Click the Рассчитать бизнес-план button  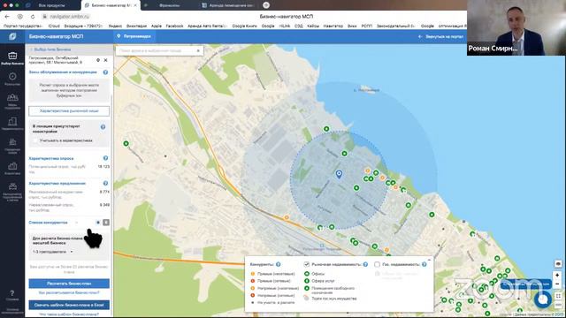point(69,284)
